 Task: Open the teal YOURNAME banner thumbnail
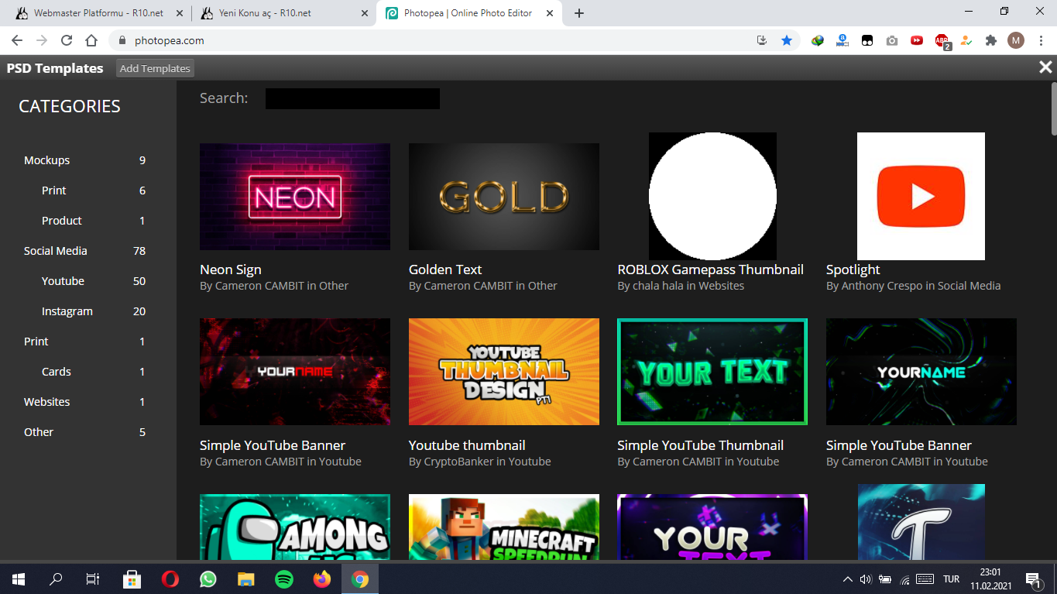pyautogui.click(x=921, y=372)
